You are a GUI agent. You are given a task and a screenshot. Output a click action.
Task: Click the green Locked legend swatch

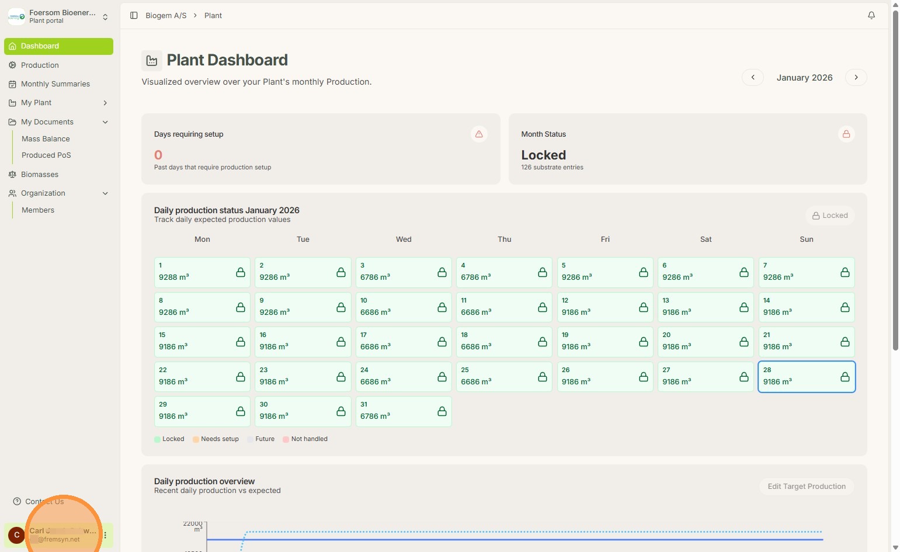[x=158, y=439]
